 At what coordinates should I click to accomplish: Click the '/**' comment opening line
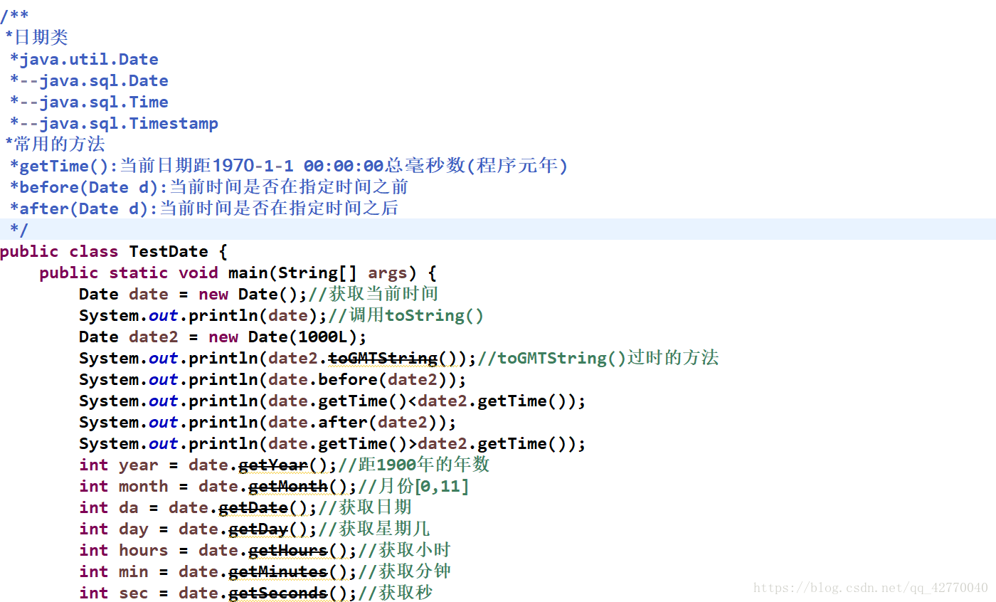(x=15, y=16)
